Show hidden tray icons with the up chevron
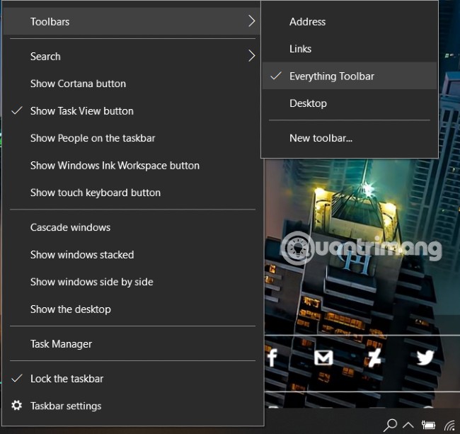460x434 pixels. tap(408, 426)
